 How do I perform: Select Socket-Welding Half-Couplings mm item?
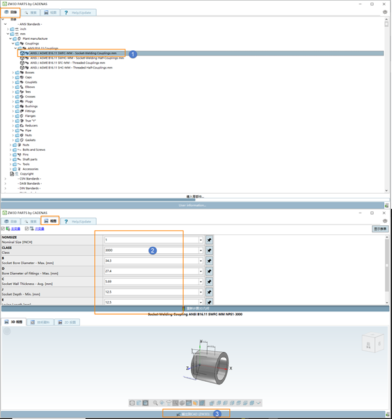pos(77,58)
